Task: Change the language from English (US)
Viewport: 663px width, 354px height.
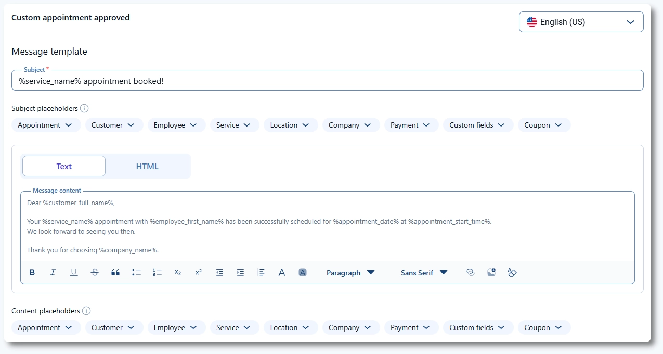Action: (581, 22)
